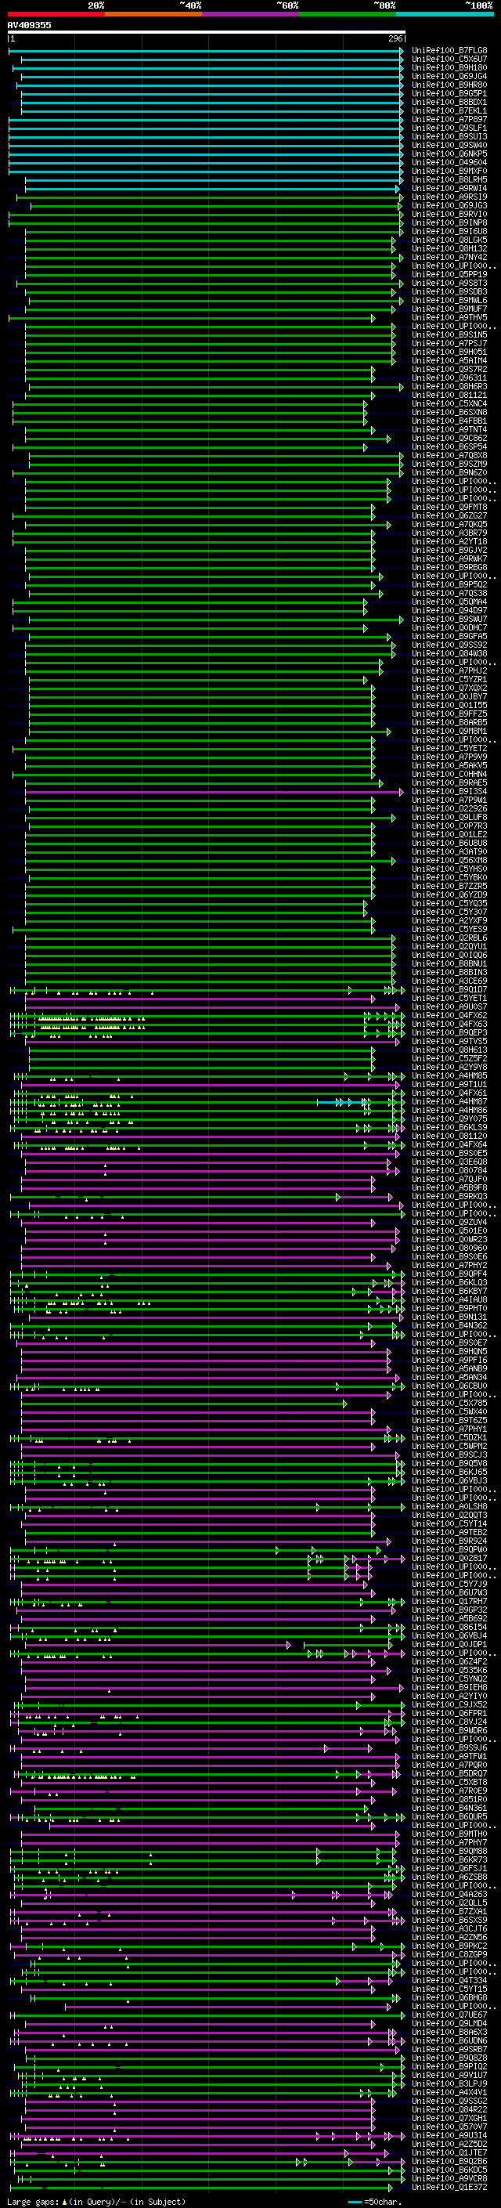Open hit UniRef100_B9T6Z5

pos(449,1419)
